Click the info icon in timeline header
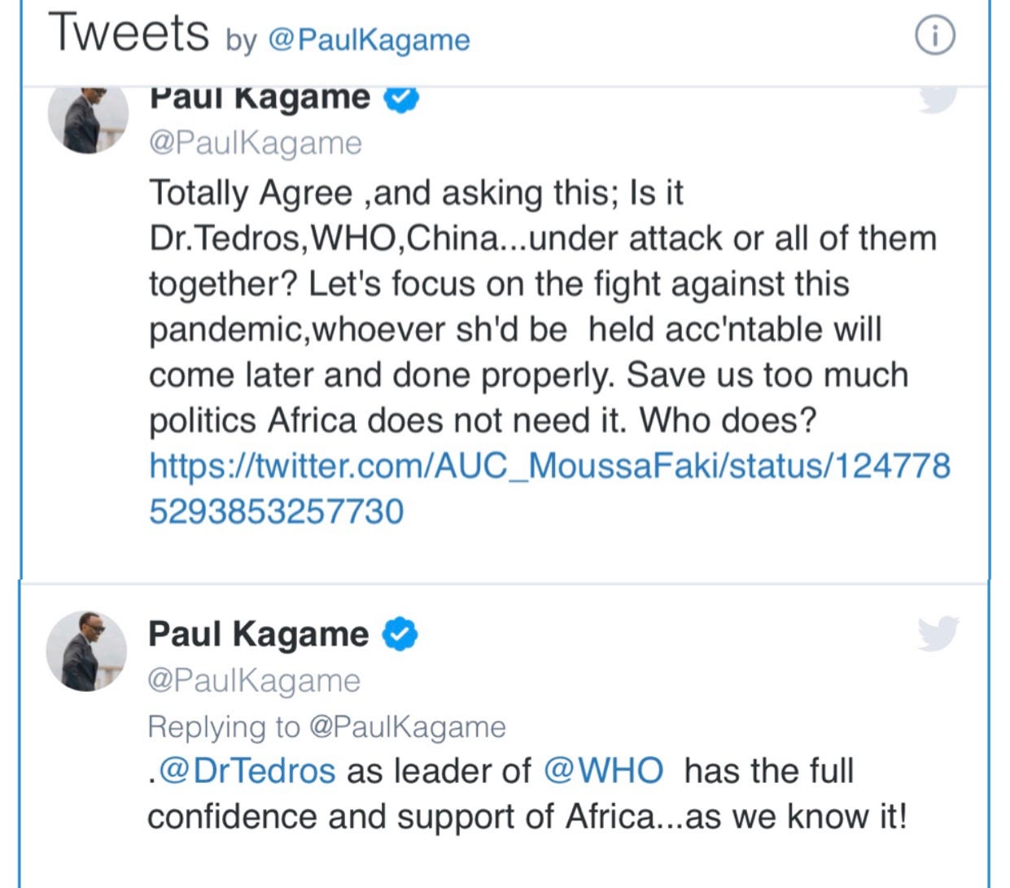1010x888 pixels. [x=935, y=37]
